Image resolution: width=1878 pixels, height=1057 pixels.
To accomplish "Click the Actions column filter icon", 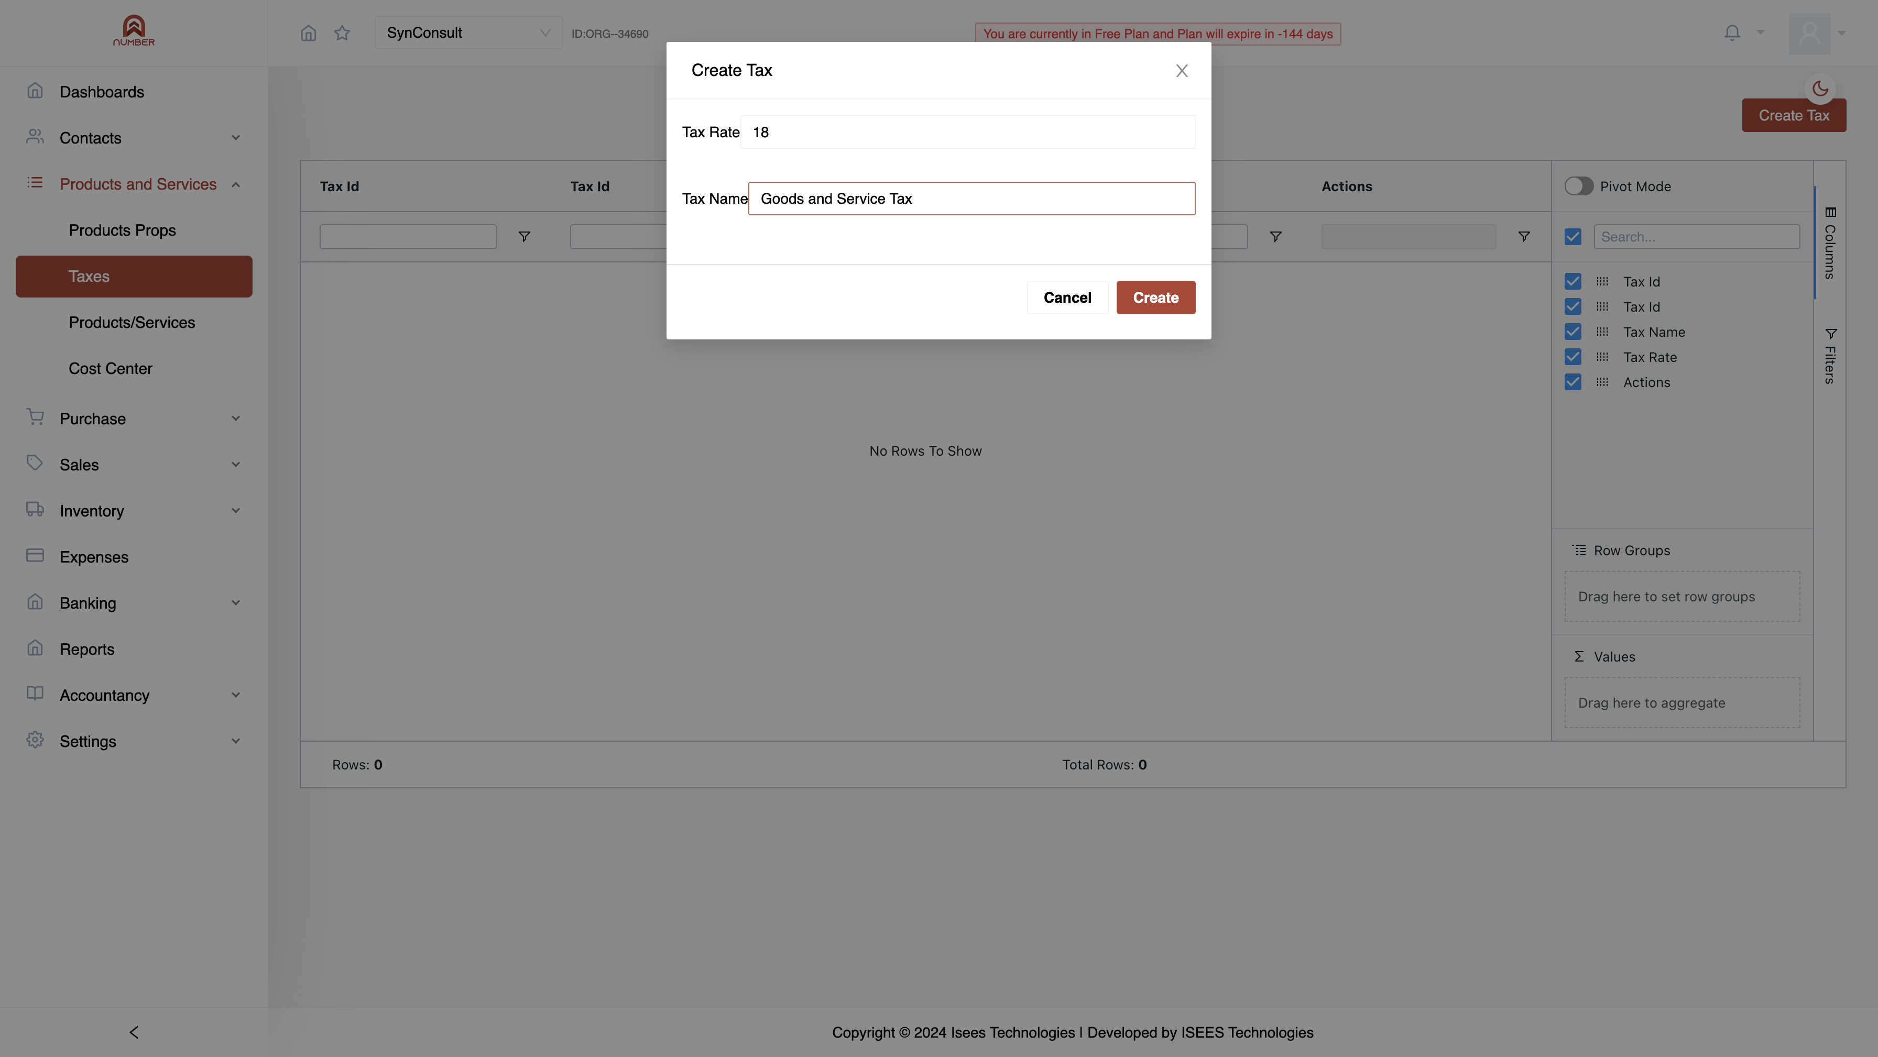I will point(1524,236).
